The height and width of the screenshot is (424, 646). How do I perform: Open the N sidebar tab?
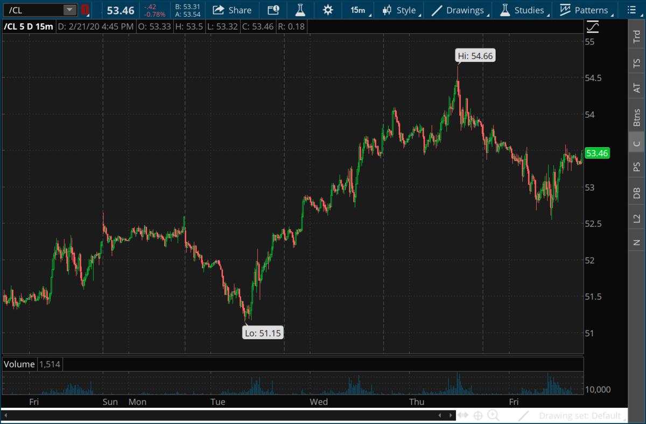point(636,242)
